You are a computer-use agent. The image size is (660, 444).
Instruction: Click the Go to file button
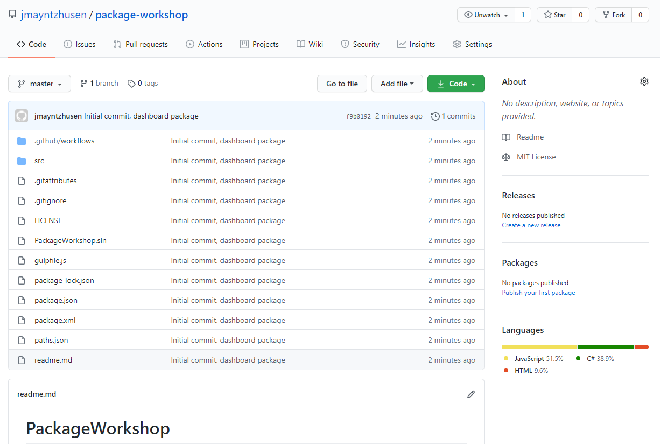(342, 84)
